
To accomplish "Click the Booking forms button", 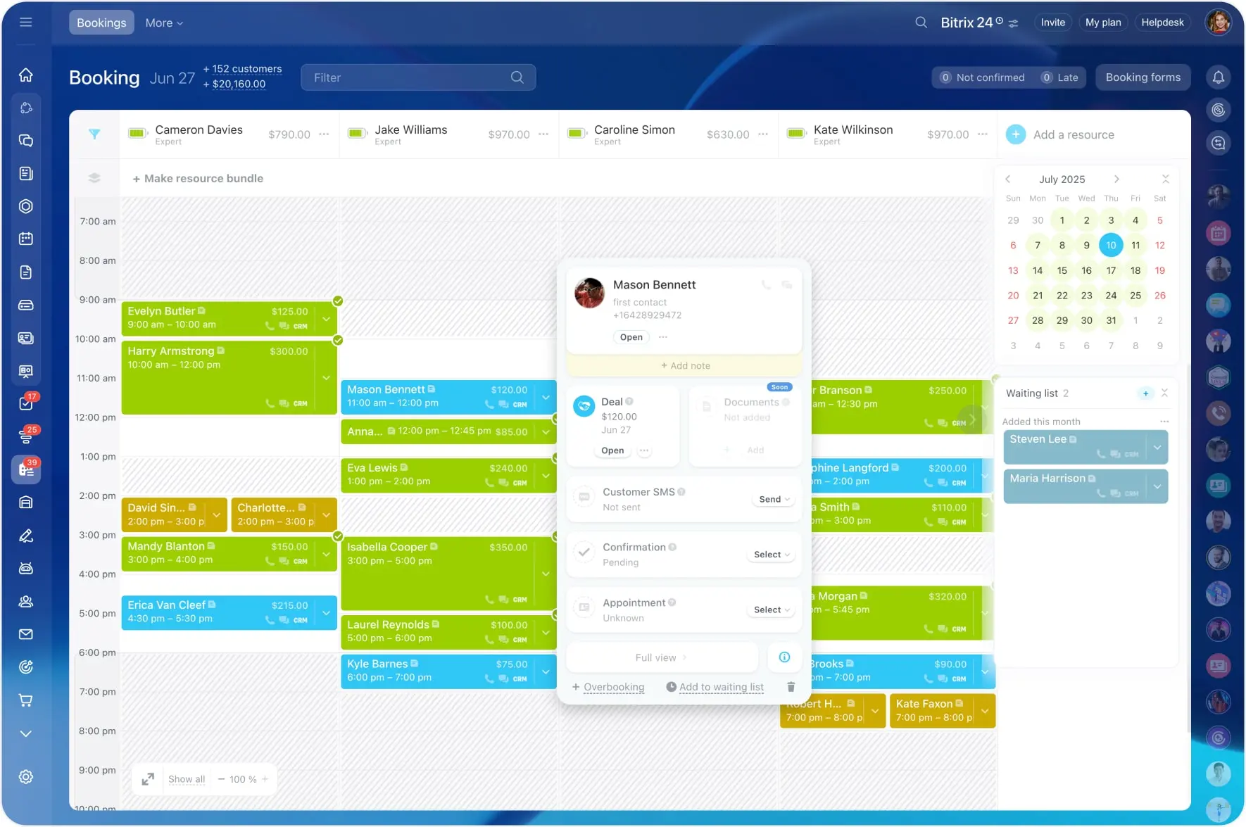I will click(1143, 77).
